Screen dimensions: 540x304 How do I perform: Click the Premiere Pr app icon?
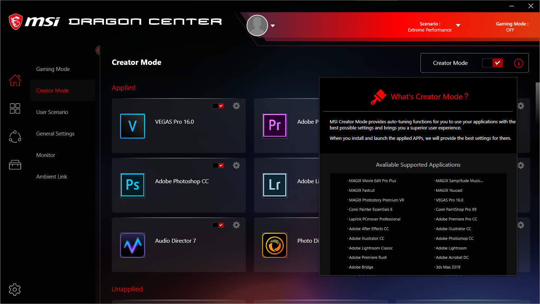275,126
